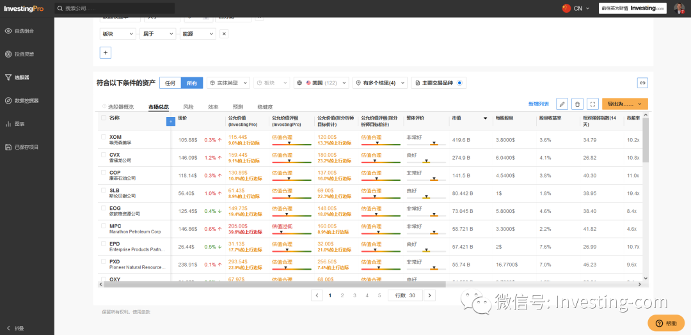Toggle the 主要交易品种 radio option
Viewport: 691px width, 335px height.
460,83
